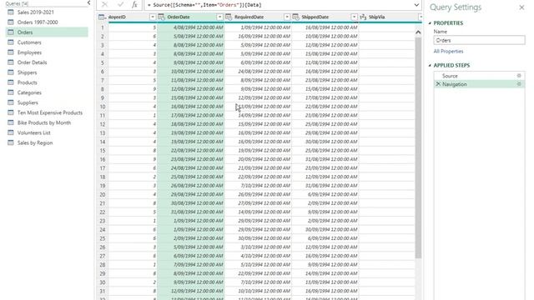Select row number 15 in the grid

click(102, 151)
